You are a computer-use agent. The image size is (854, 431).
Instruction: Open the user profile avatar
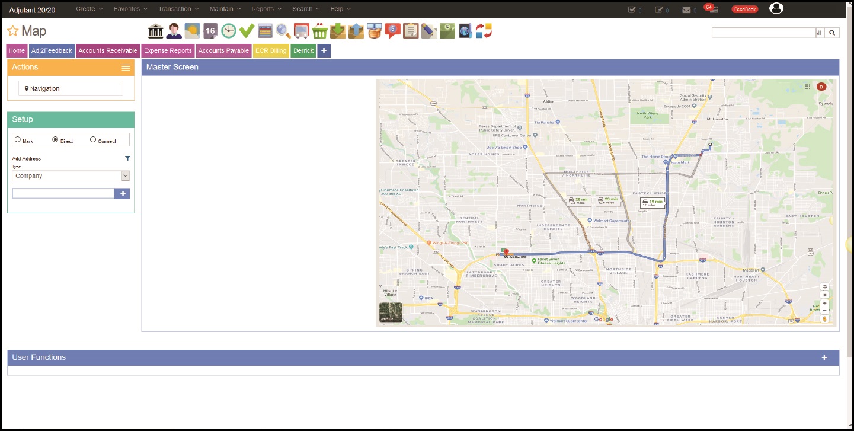[776, 8]
